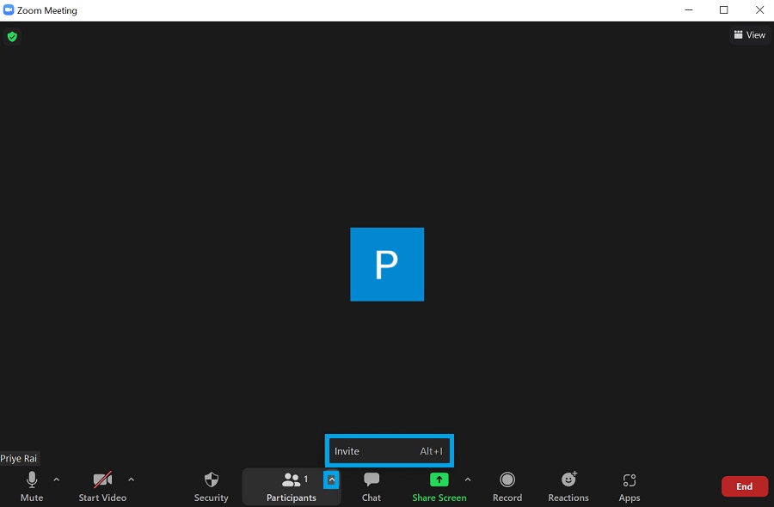The width and height of the screenshot is (774, 507).
Task: Select the Invite option
Action: pyautogui.click(x=389, y=450)
